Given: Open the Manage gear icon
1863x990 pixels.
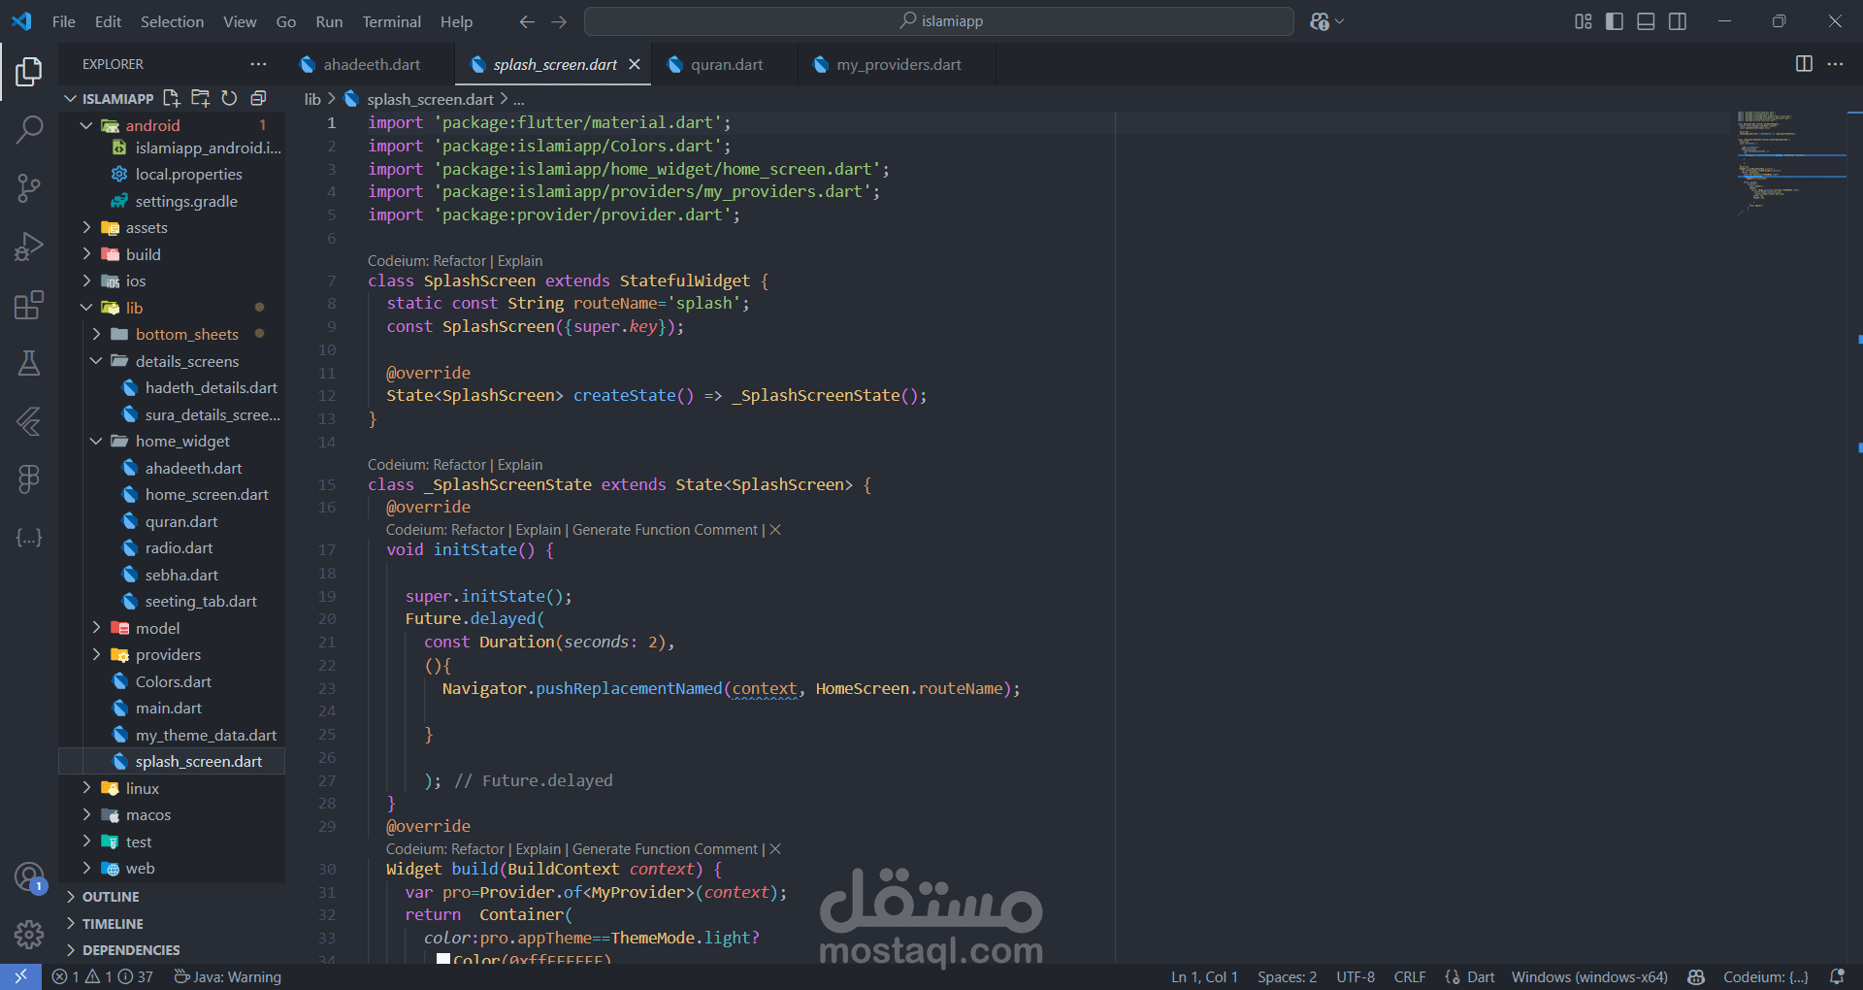Looking at the screenshot, I should [x=29, y=934].
